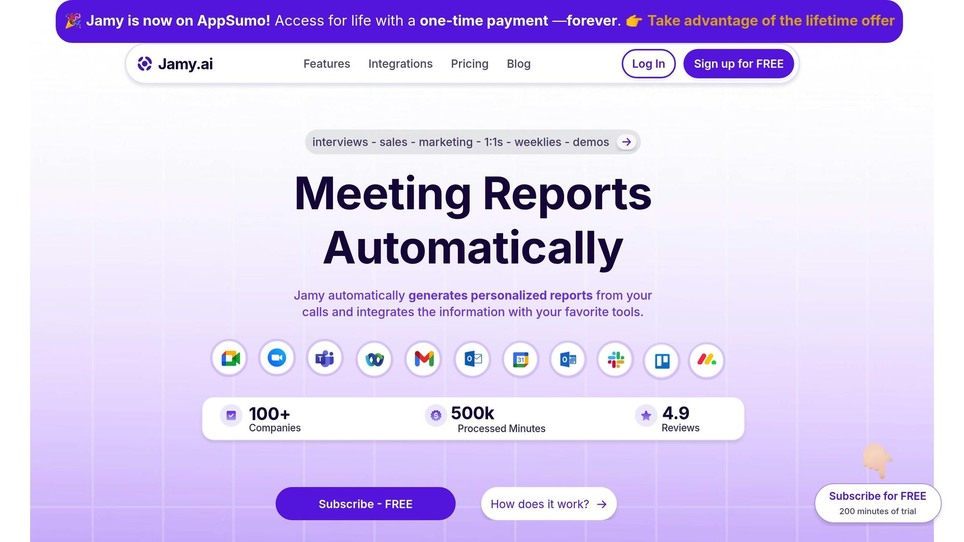The width and height of the screenshot is (964, 542).
Task: Open the Features menu item
Action: click(327, 64)
